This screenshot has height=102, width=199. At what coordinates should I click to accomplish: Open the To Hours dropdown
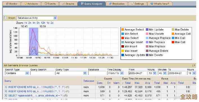click(x=191, y=73)
